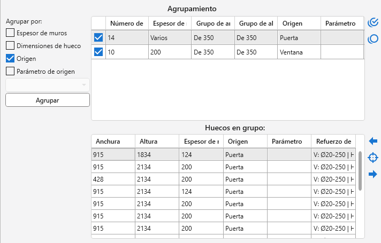Check the Dimensiones de hueco option
This screenshot has height=243, width=381.
coord(10,46)
